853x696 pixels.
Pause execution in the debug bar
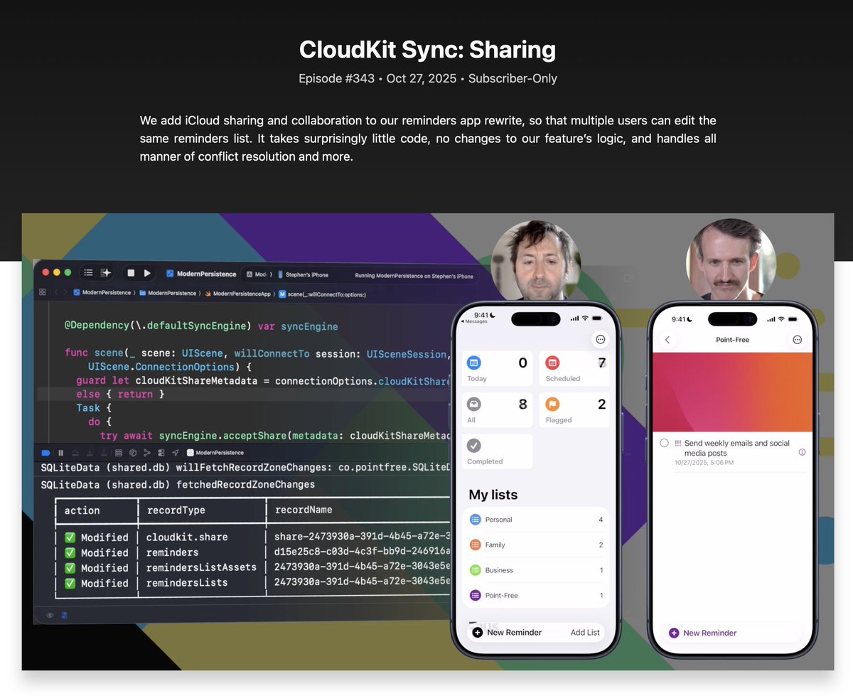[60, 453]
